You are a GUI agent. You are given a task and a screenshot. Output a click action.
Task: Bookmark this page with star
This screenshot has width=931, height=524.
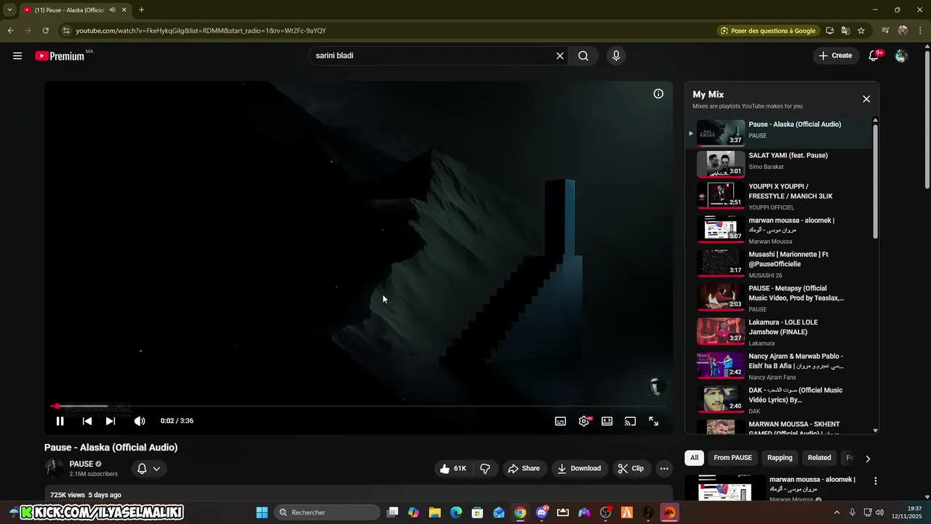coord(861,31)
